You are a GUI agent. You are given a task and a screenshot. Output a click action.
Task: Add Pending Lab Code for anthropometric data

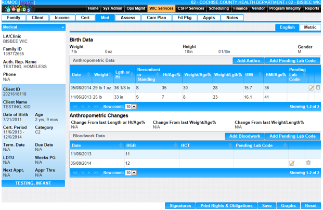[x=292, y=61]
